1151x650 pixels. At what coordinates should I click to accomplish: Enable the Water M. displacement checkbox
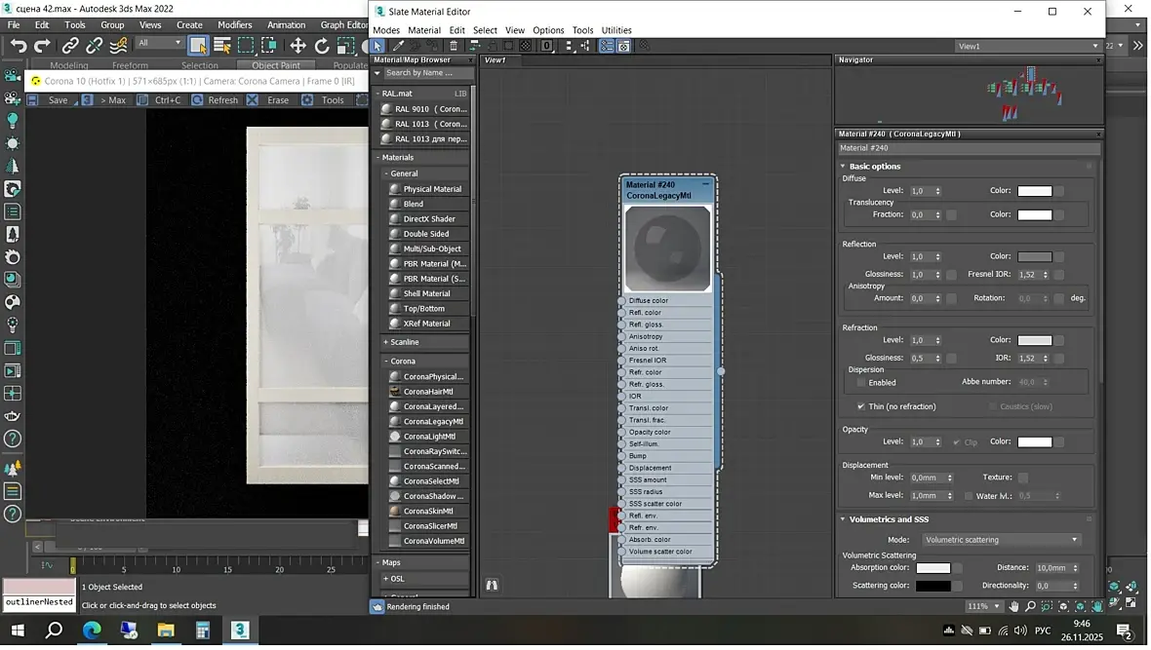point(968,496)
